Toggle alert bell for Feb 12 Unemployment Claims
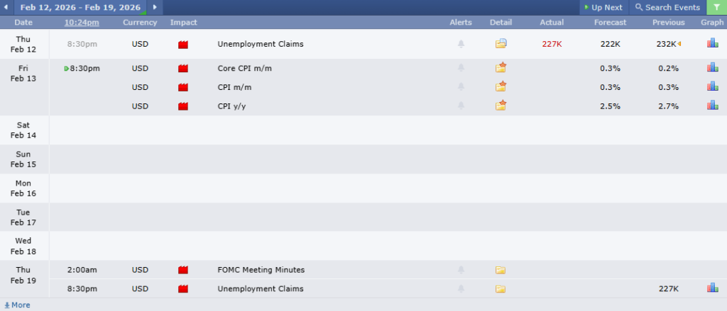This screenshot has width=727, height=311. [x=461, y=44]
